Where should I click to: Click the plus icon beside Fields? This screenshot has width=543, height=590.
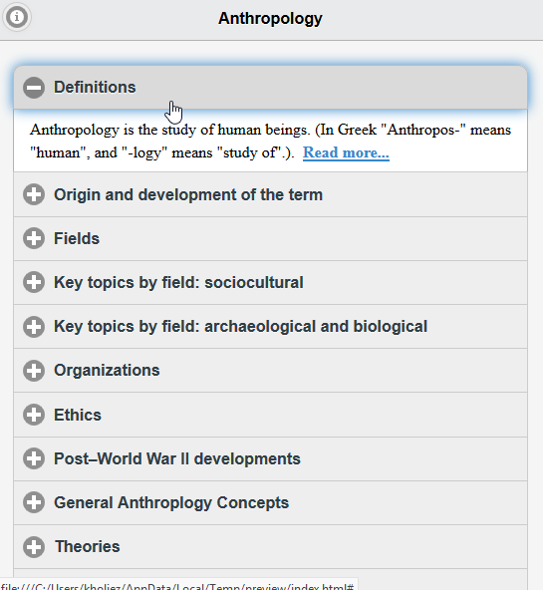pyautogui.click(x=34, y=238)
